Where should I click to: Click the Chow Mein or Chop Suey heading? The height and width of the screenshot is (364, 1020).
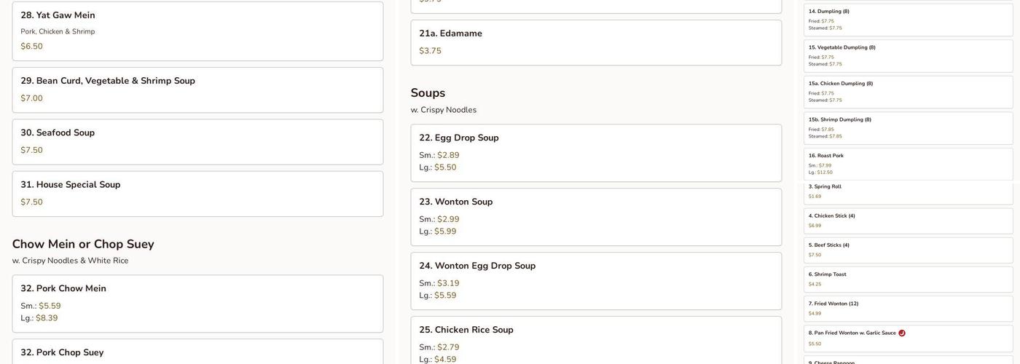[x=83, y=245]
